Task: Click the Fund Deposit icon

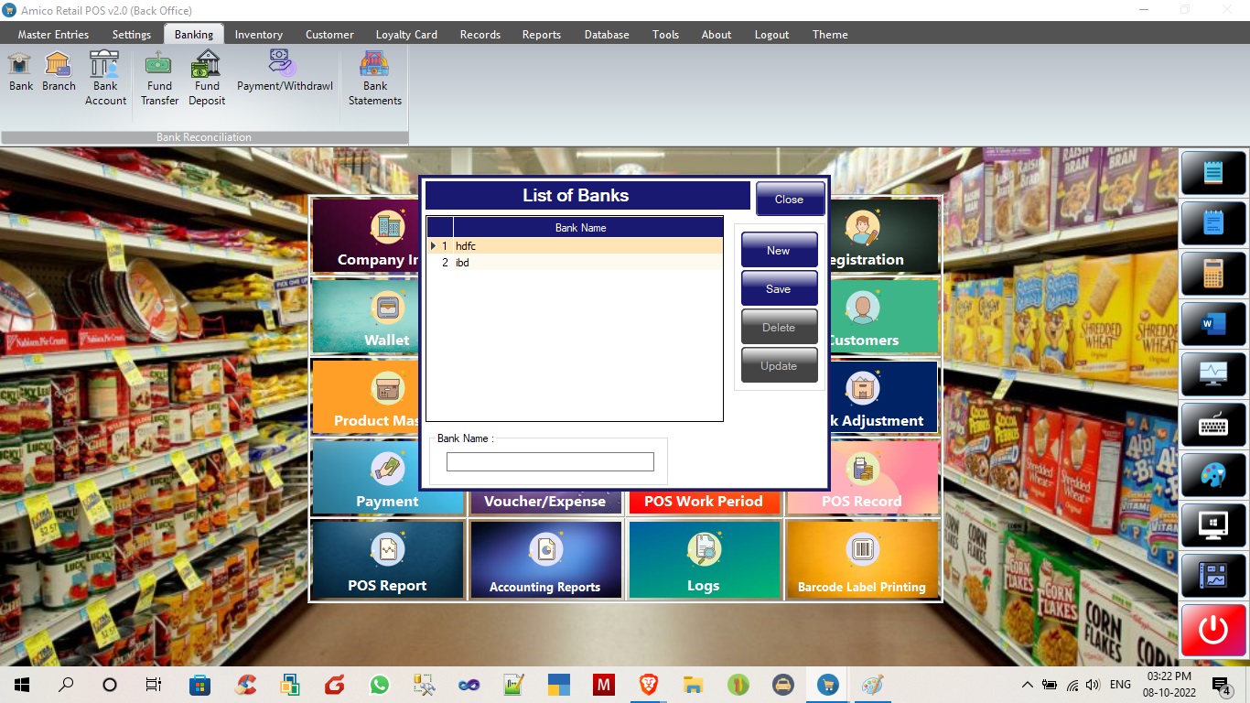Action: [x=207, y=78]
